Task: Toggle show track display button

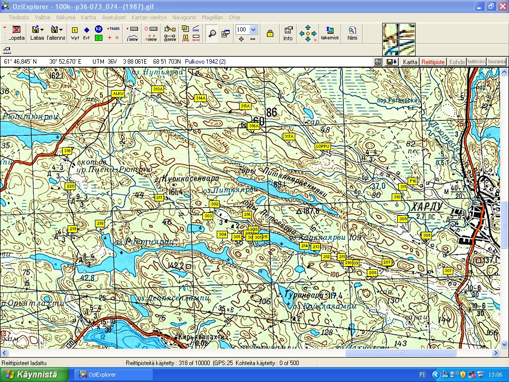Action: pos(133,38)
